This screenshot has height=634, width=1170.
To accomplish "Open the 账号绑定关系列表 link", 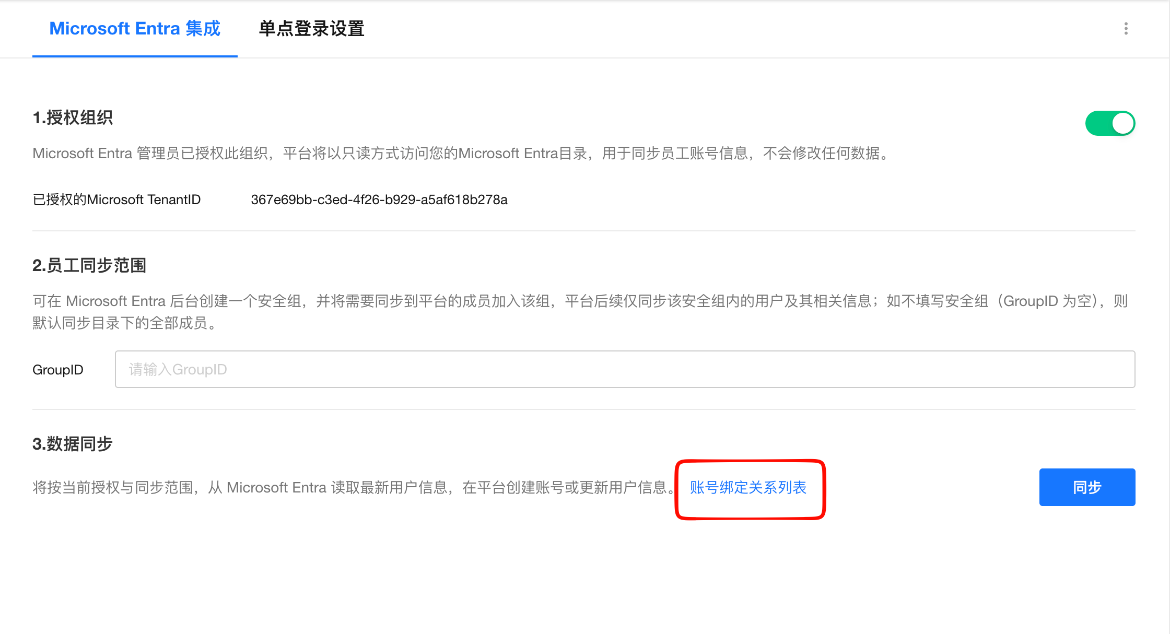I will 748,487.
